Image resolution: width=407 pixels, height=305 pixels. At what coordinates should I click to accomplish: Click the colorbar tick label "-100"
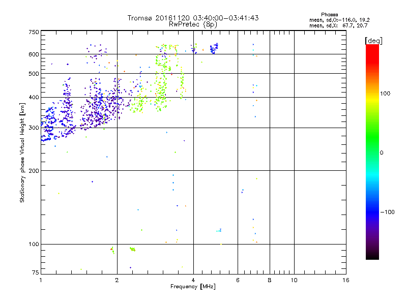pyautogui.click(x=387, y=212)
